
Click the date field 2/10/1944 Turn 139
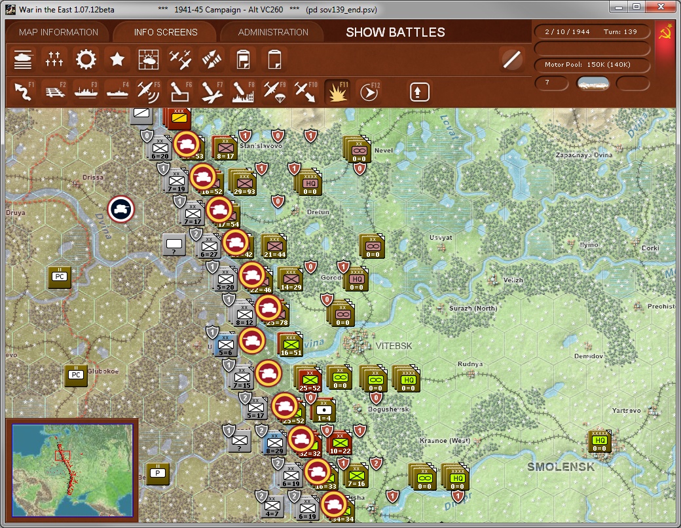pos(591,31)
